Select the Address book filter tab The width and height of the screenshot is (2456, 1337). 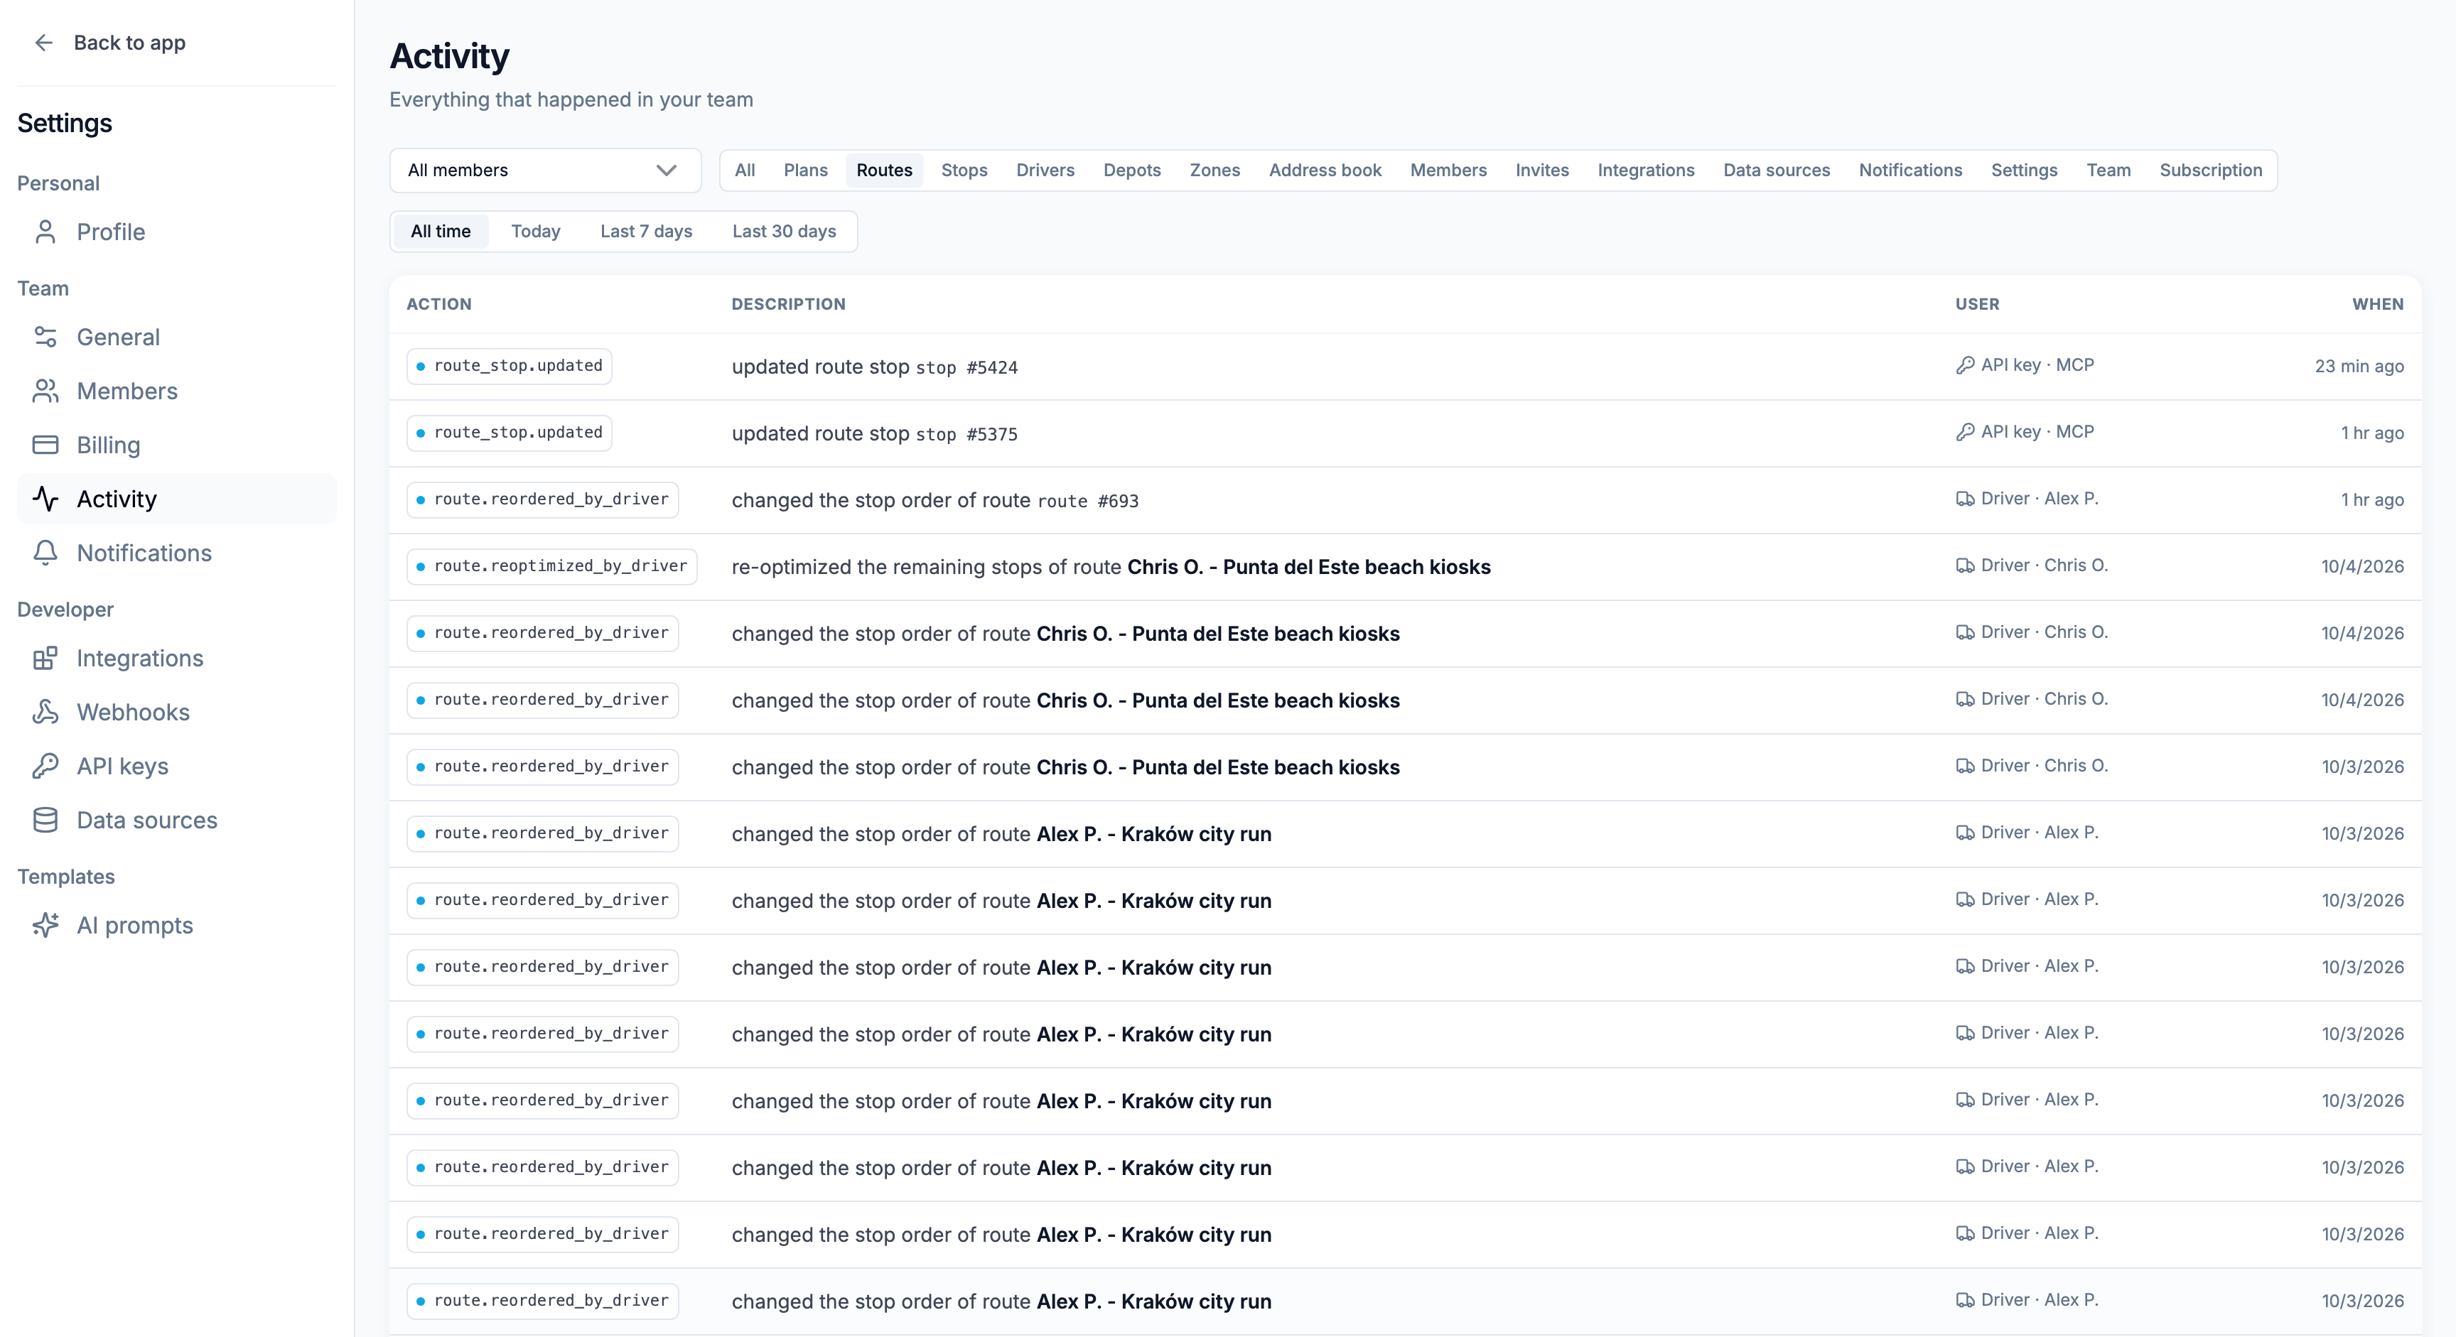1325,170
